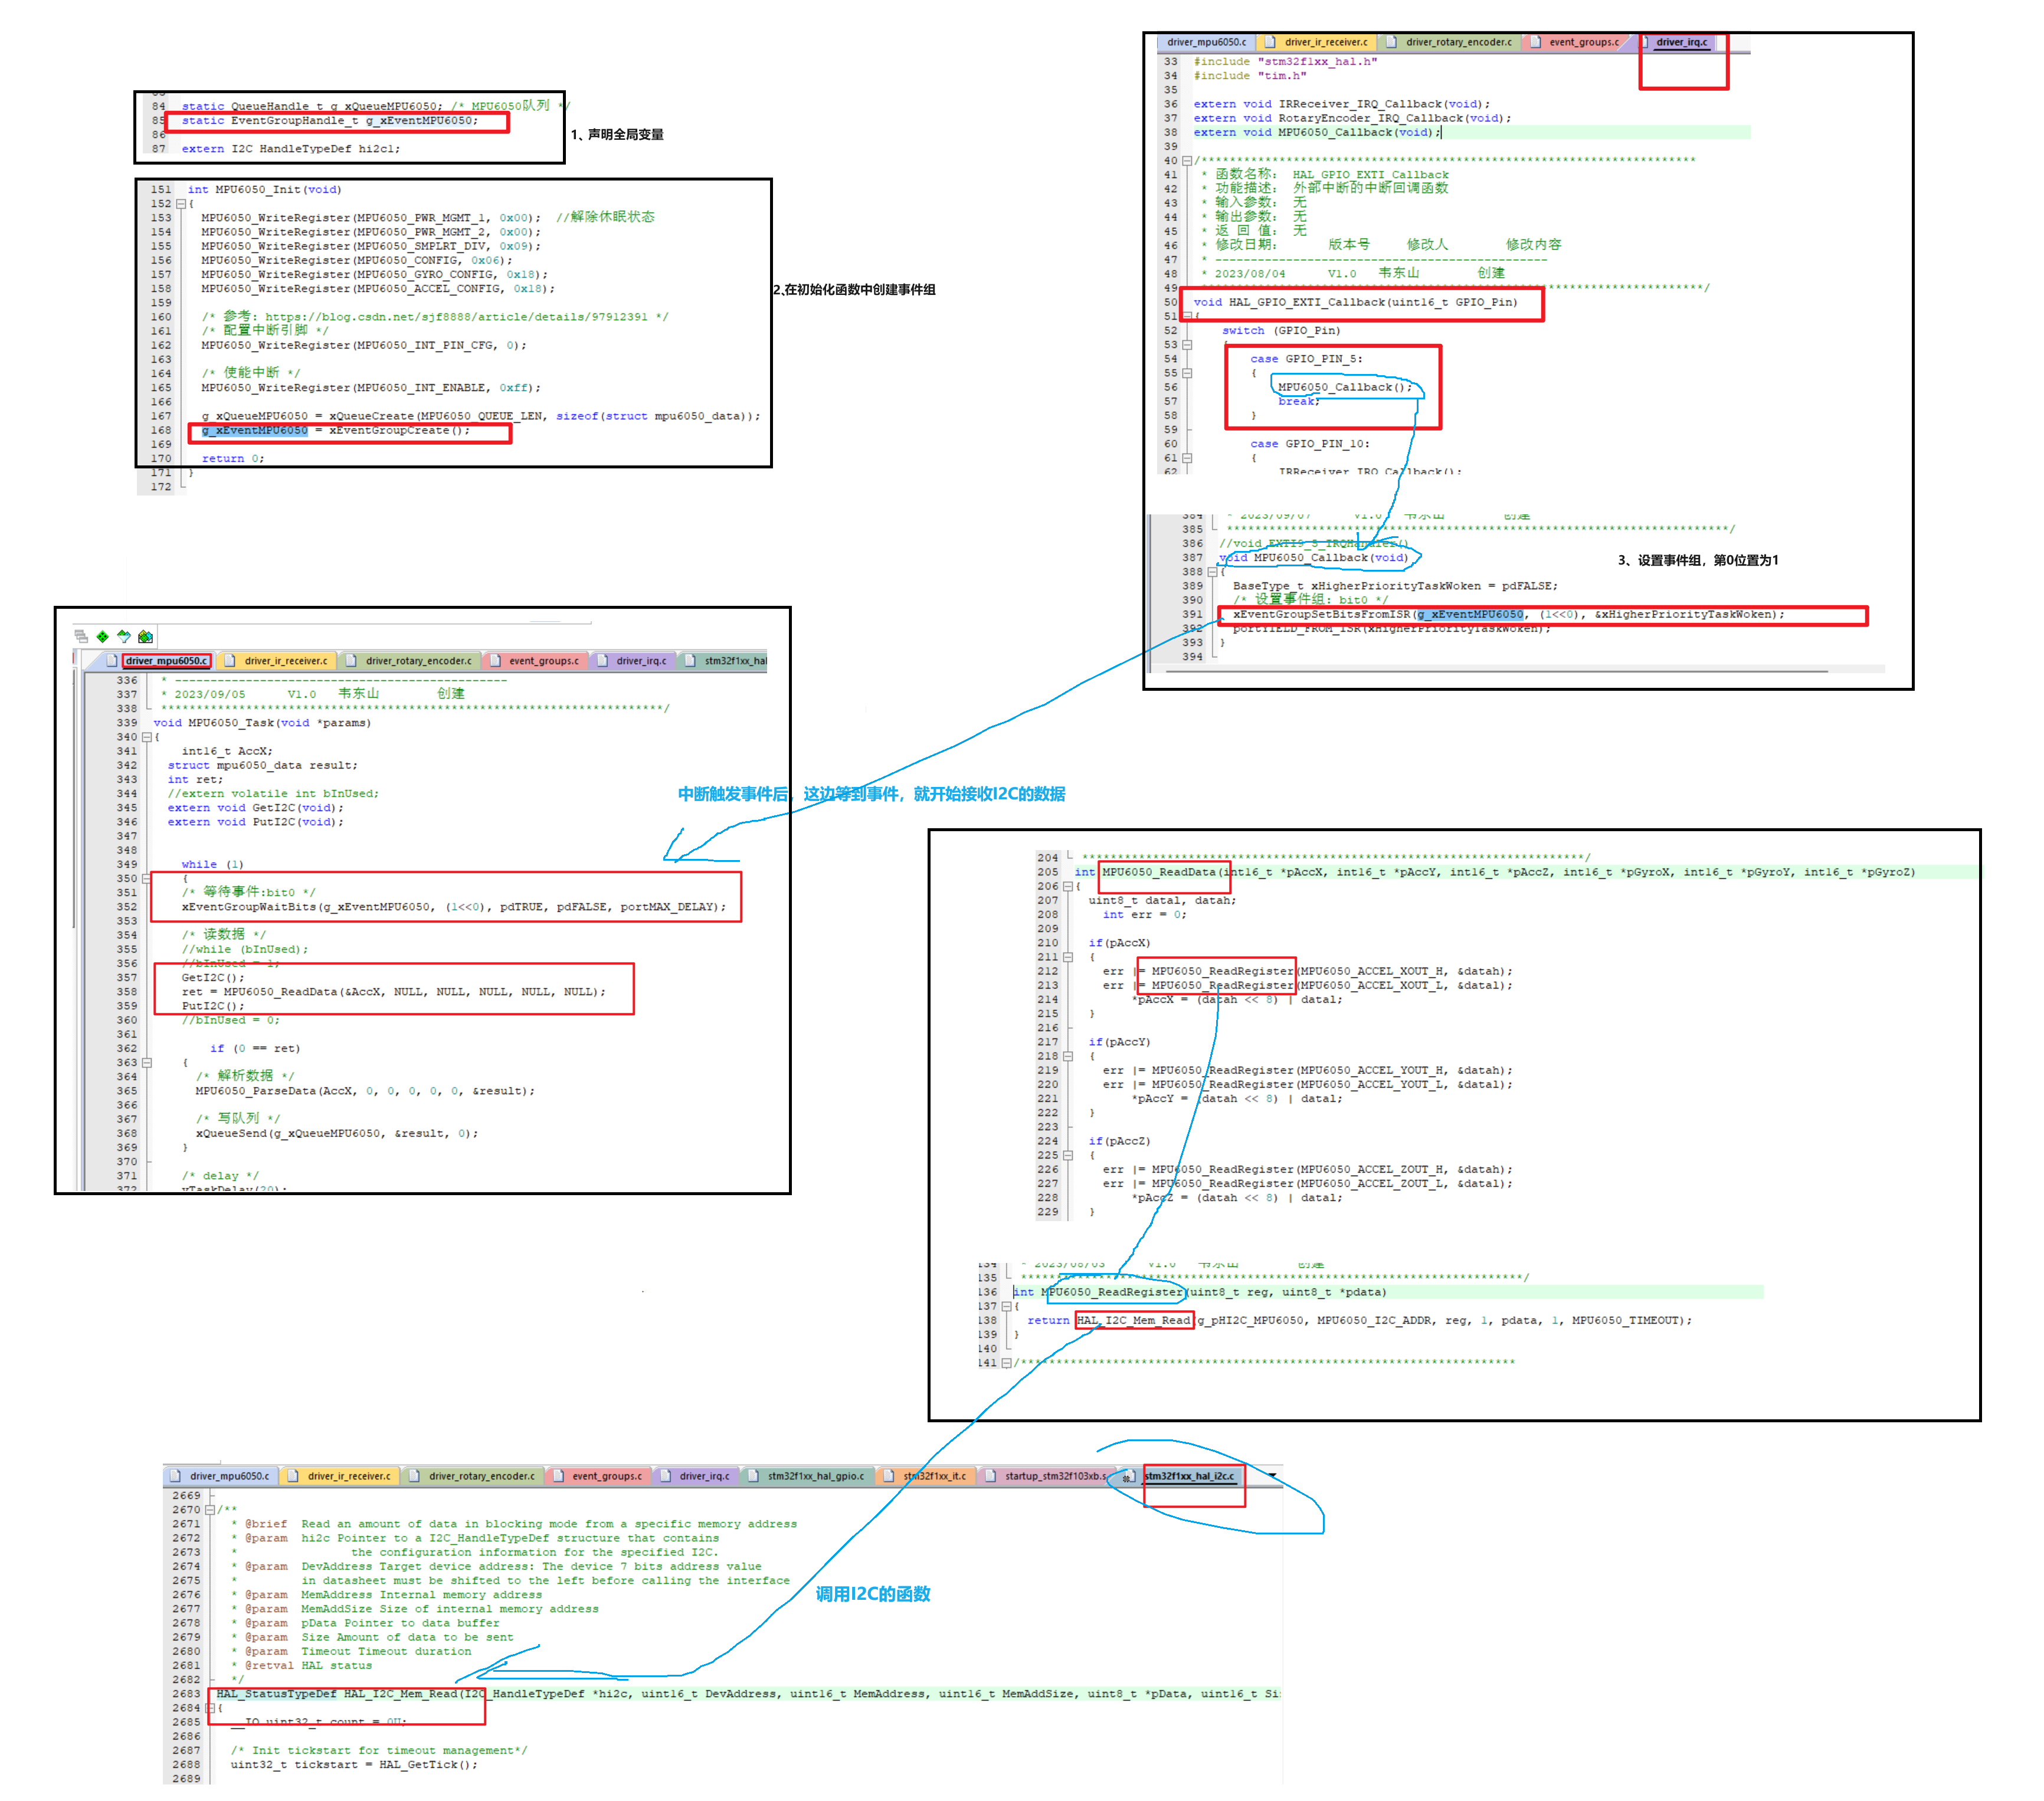The height and width of the screenshot is (1801, 2044).
Task: Click 'uint32_t tickstart = HAL_GetTick();' line 2688
Action: tap(354, 1764)
